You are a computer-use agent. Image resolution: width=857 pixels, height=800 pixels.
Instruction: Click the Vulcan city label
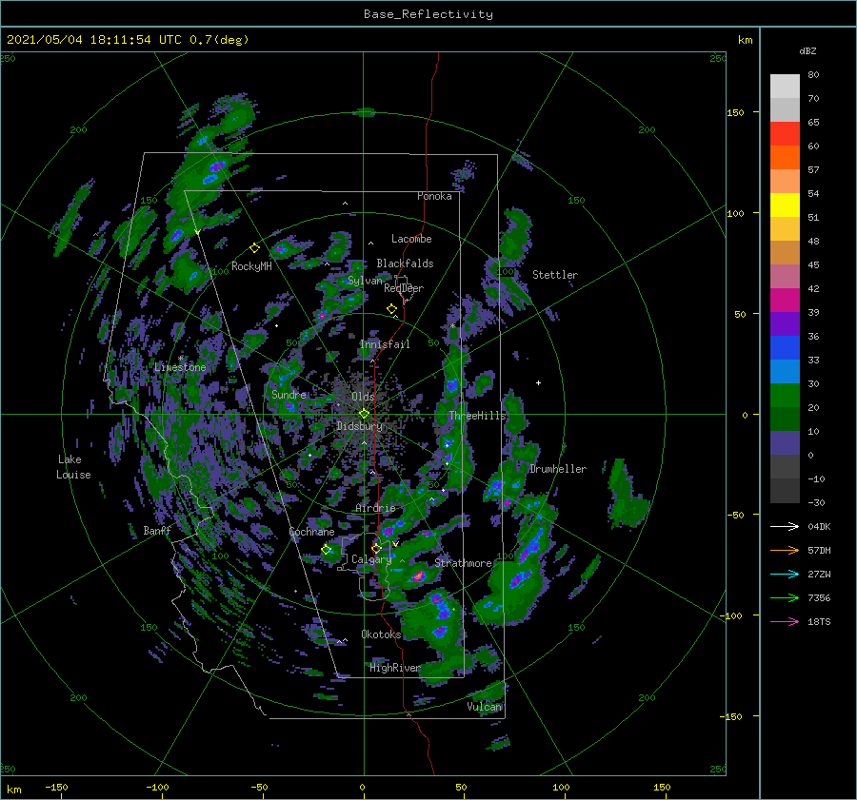pyautogui.click(x=485, y=707)
